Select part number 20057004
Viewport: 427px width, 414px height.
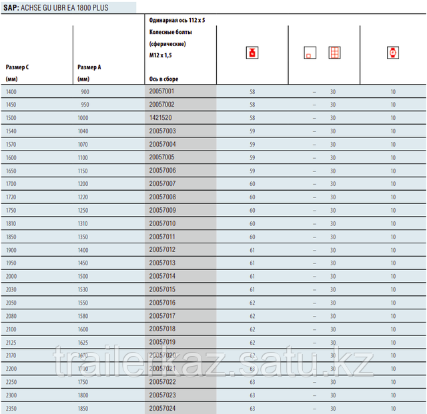(x=162, y=144)
